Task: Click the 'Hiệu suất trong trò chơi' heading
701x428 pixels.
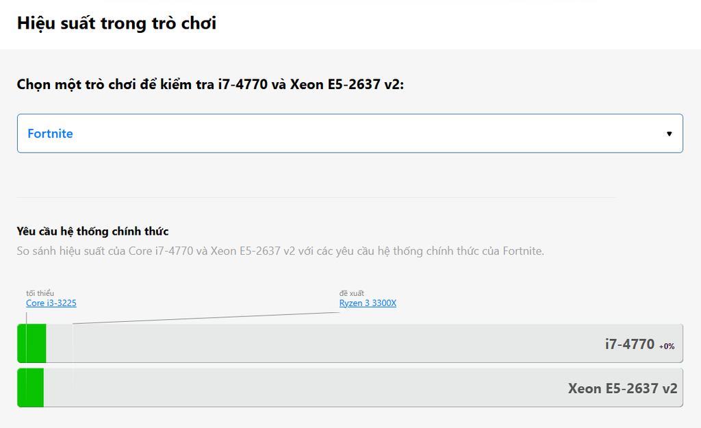Action: tap(116, 23)
